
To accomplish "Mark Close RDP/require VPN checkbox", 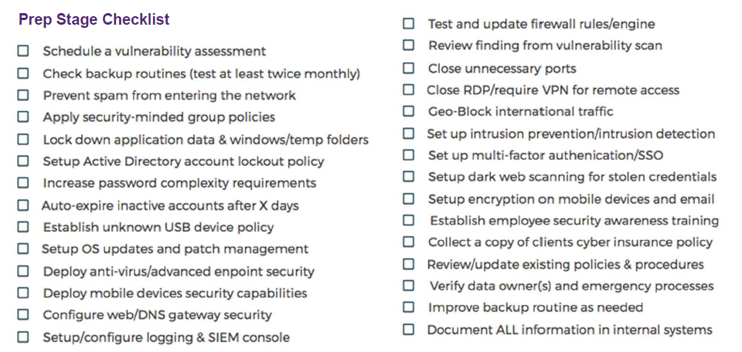I will click(408, 90).
